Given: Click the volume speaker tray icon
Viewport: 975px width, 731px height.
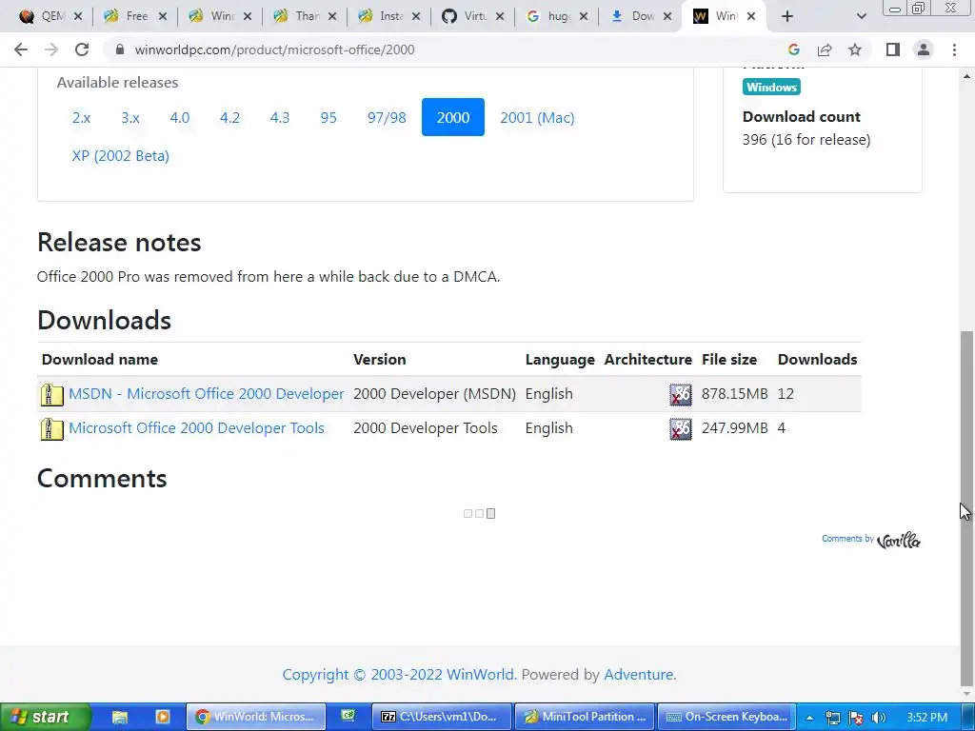Looking at the screenshot, I should click(879, 718).
